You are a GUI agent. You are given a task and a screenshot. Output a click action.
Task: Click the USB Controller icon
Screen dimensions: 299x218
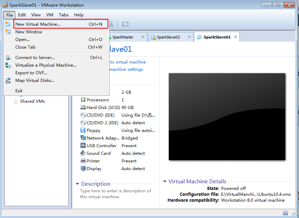83,145
